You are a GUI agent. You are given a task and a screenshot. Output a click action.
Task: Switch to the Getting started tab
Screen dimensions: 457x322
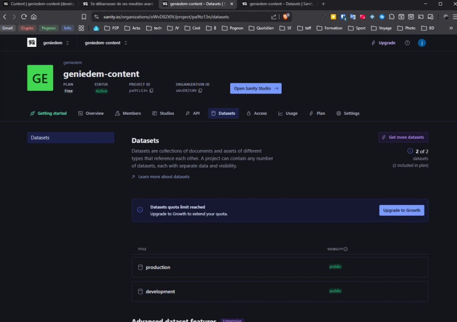coord(49,114)
